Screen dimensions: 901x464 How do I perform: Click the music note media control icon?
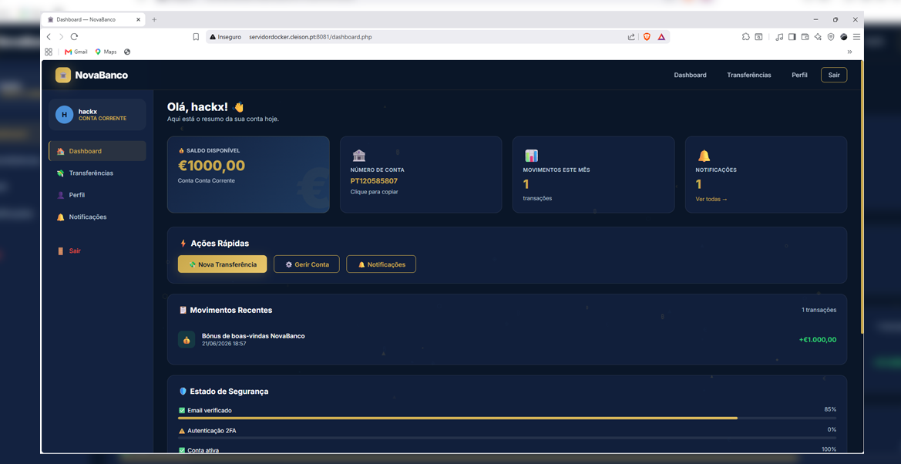pos(779,37)
